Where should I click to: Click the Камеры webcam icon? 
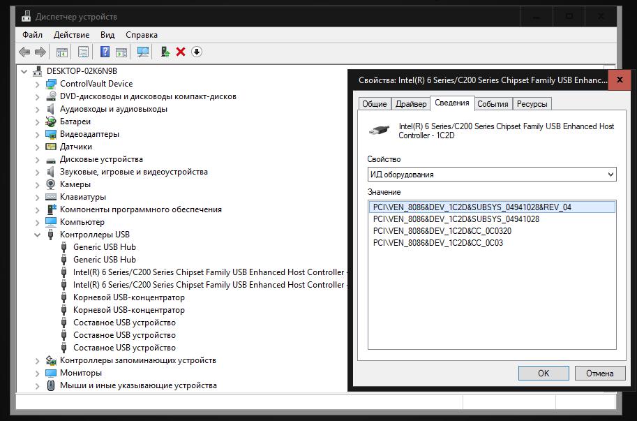[x=51, y=184]
